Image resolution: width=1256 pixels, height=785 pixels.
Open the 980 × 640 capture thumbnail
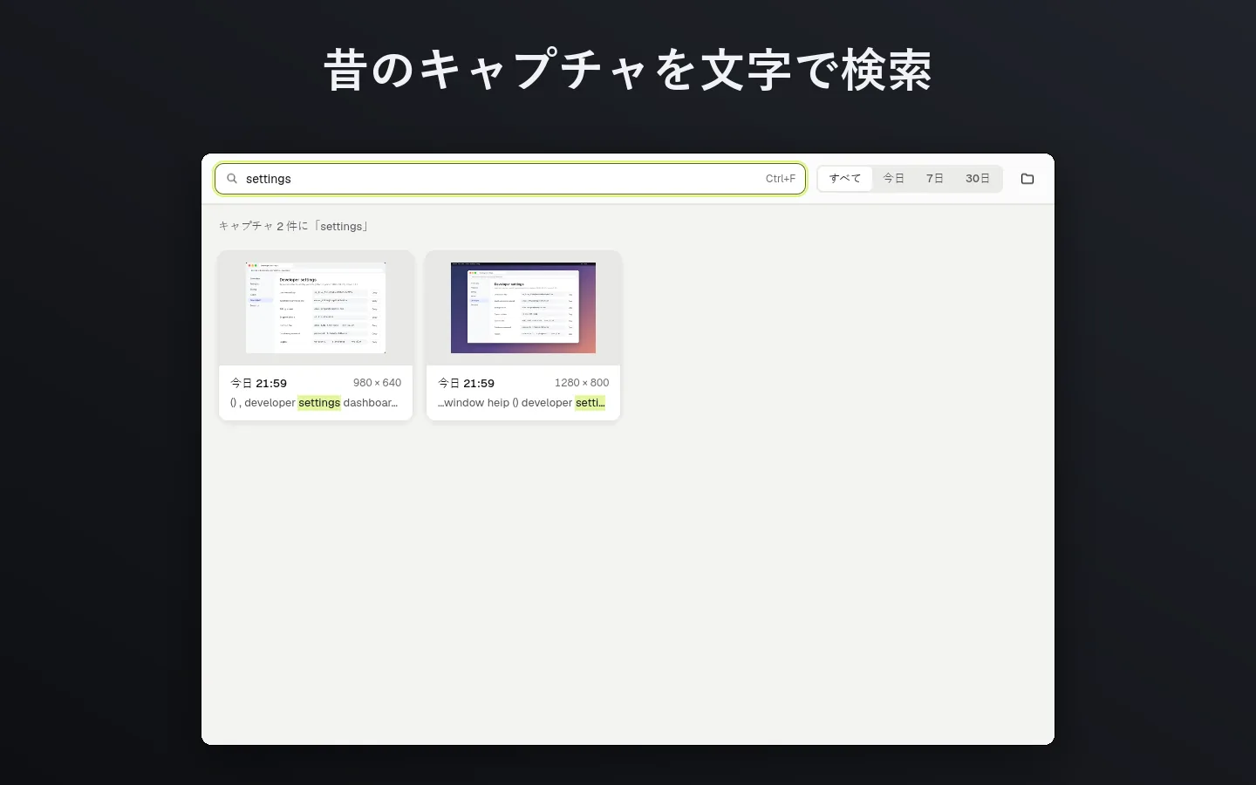point(316,308)
